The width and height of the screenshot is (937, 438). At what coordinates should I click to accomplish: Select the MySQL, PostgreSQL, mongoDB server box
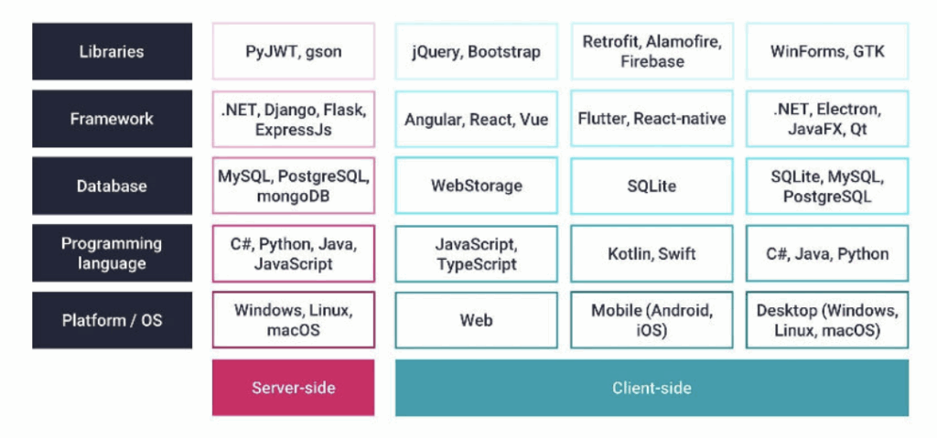tap(293, 186)
